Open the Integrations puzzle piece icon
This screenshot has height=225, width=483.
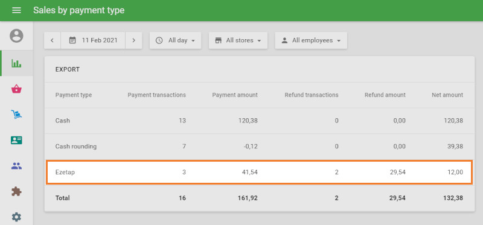coord(16,192)
